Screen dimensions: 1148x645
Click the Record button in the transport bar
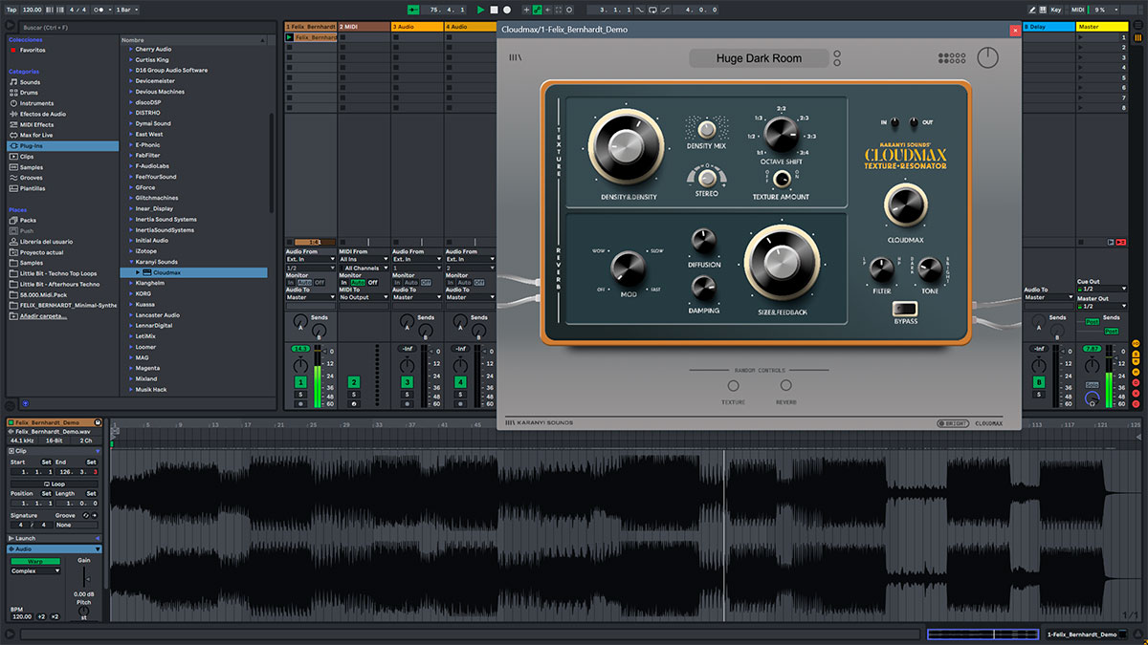(x=506, y=10)
